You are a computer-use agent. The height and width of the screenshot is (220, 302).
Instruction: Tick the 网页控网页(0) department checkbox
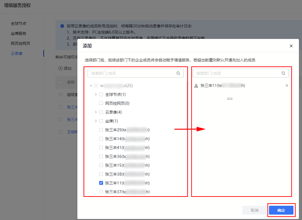pos(101,103)
